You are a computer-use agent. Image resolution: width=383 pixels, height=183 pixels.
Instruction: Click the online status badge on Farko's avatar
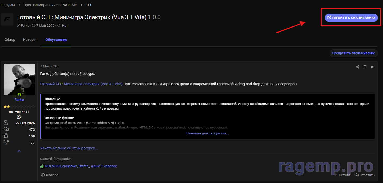pos(19,94)
